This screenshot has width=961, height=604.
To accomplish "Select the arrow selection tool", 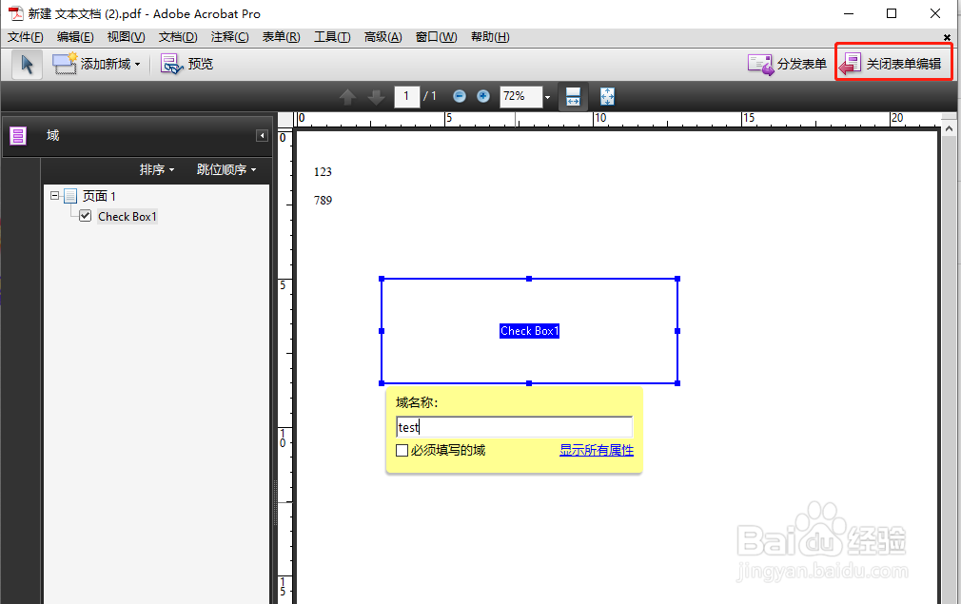I will pos(27,64).
